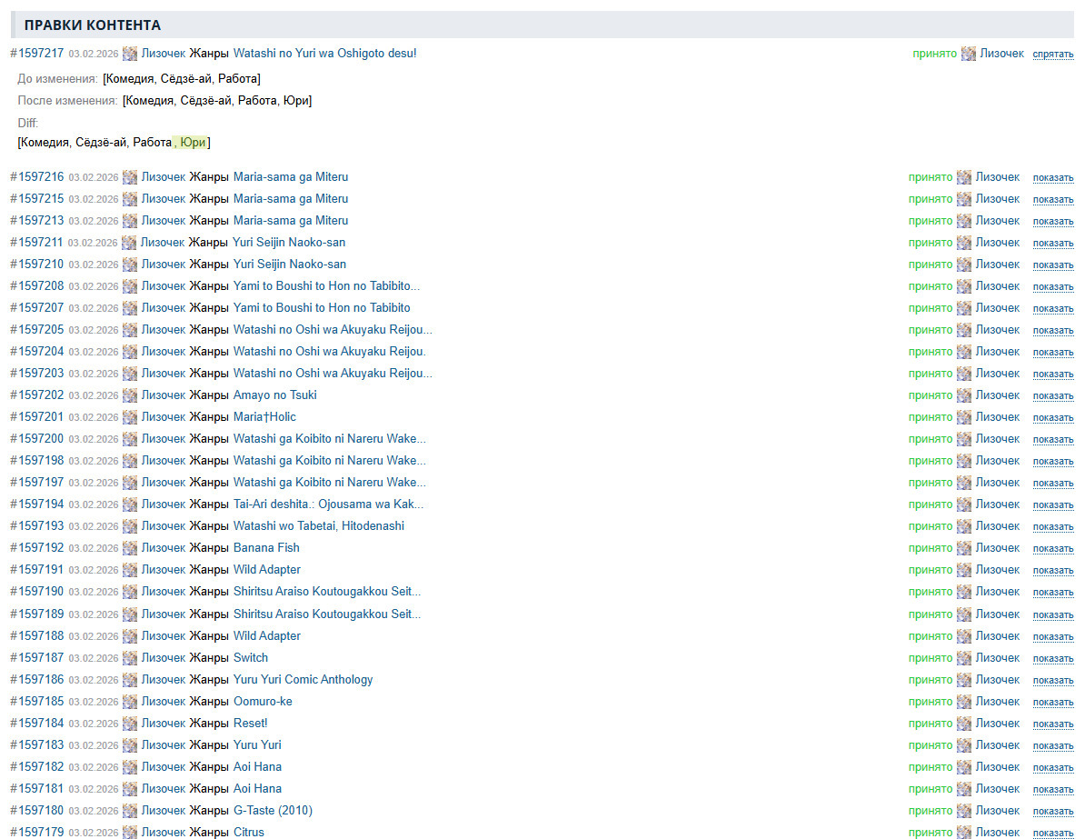Click author avatar on Reset! row
This screenshot has width=1085, height=839.
click(x=130, y=724)
